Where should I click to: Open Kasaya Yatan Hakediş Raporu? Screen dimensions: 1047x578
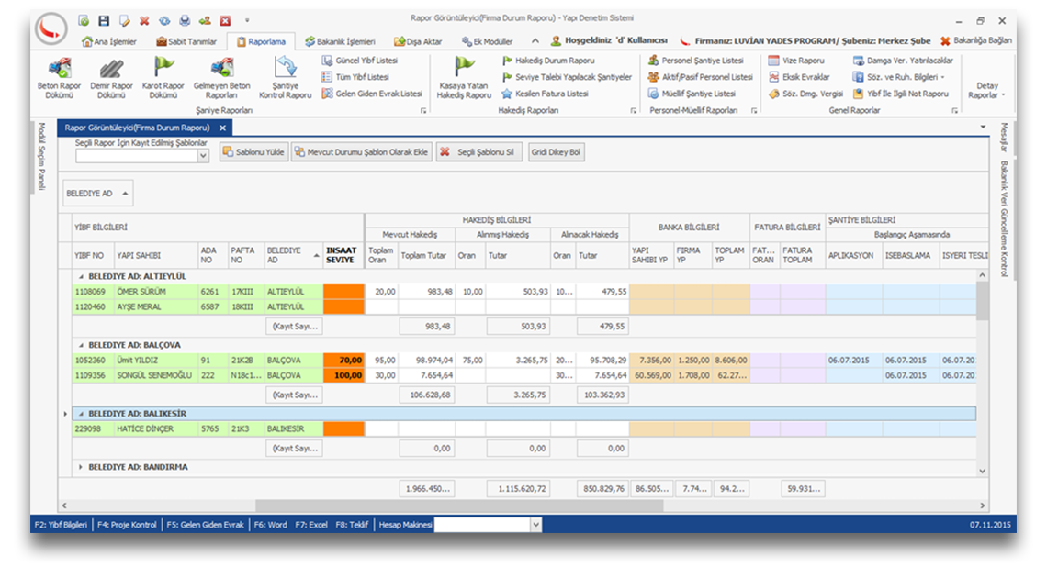463,75
